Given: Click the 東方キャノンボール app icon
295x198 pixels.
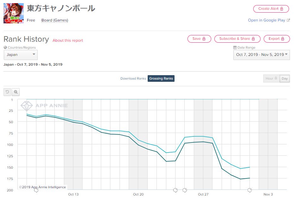Looking at the screenshot, I should [x=14, y=13].
